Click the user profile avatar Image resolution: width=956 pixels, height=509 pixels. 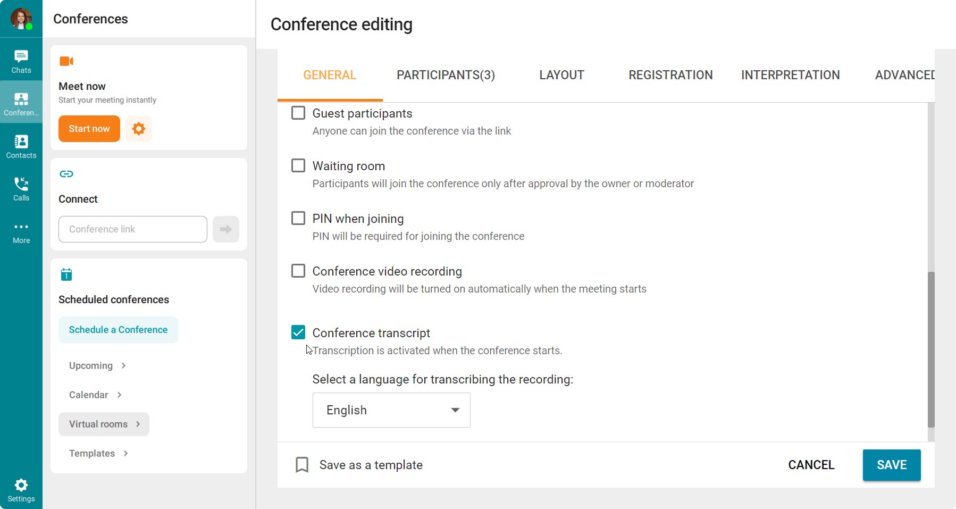click(21, 19)
